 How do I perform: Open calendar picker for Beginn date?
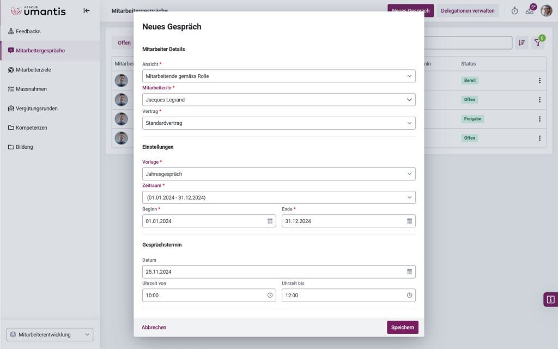point(270,221)
